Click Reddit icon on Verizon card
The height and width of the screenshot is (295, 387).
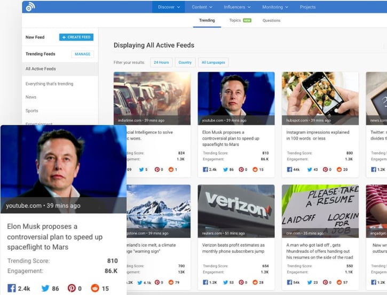(x=255, y=282)
